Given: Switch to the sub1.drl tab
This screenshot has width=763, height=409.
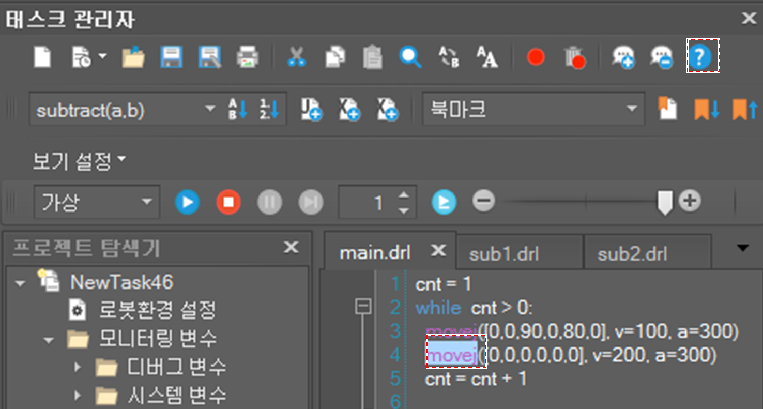Looking at the screenshot, I should (503, 254).
